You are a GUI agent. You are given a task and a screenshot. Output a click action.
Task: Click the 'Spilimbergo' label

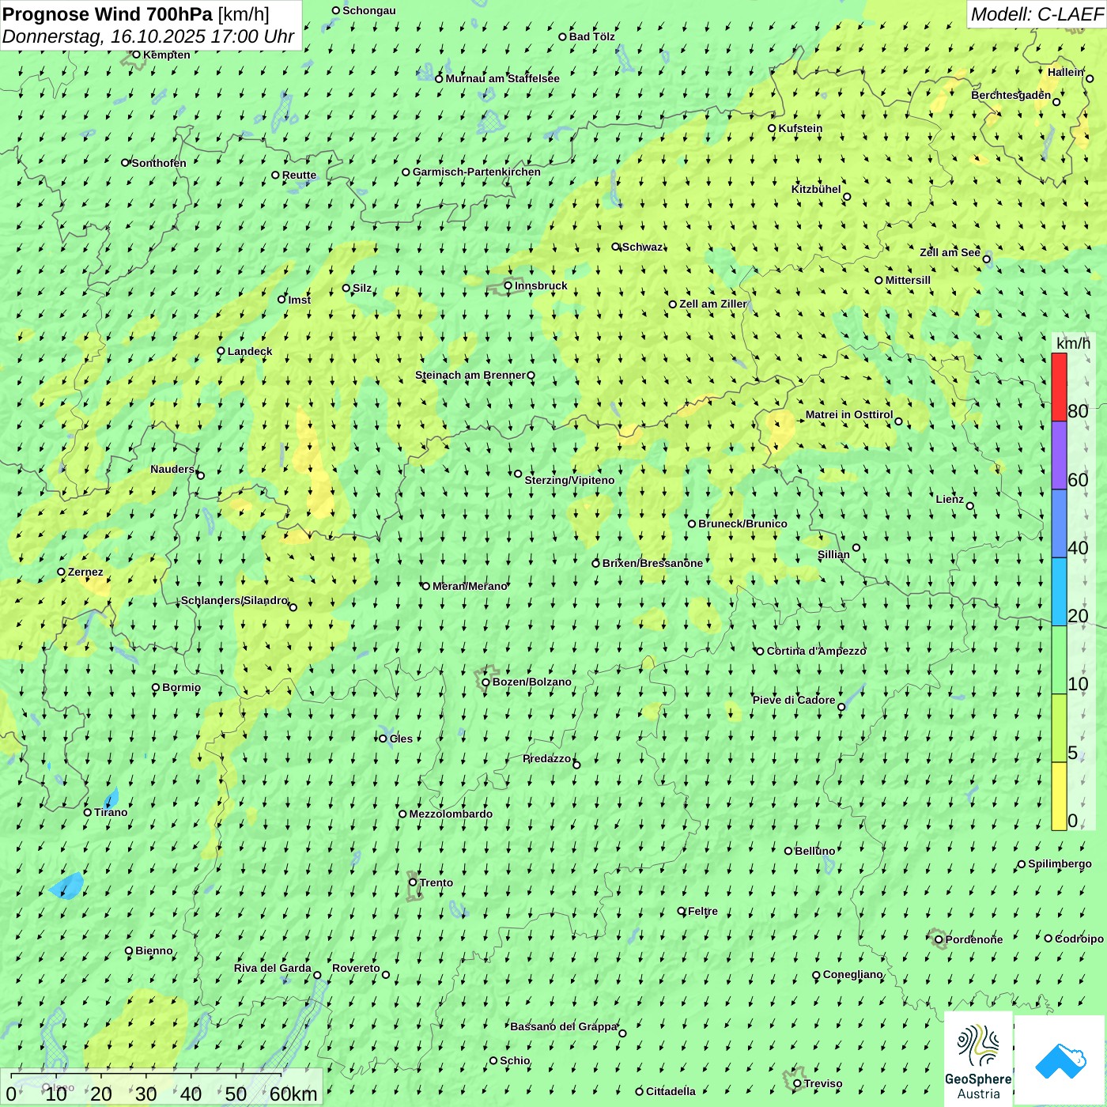[1060, 863]
